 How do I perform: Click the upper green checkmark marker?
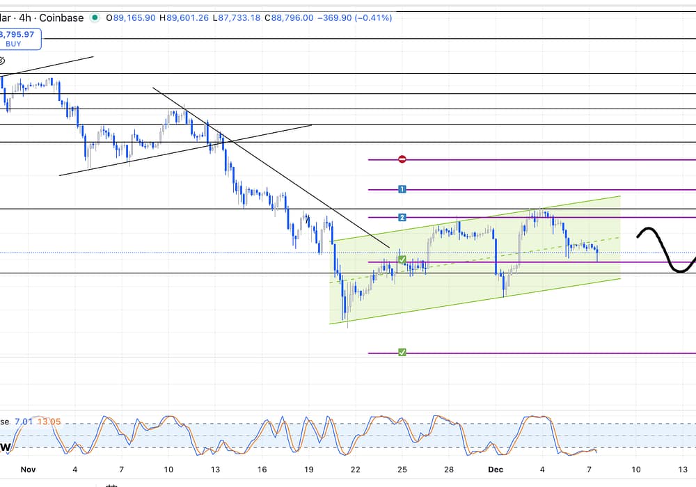click(x=402, y=260)
